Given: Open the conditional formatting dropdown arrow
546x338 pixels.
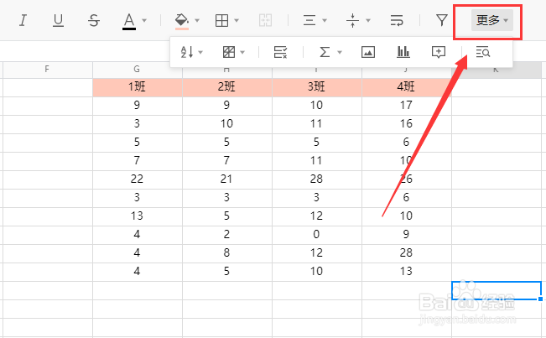Looking at the screenshot, I should pyautogui.click(x=242, y=53).
